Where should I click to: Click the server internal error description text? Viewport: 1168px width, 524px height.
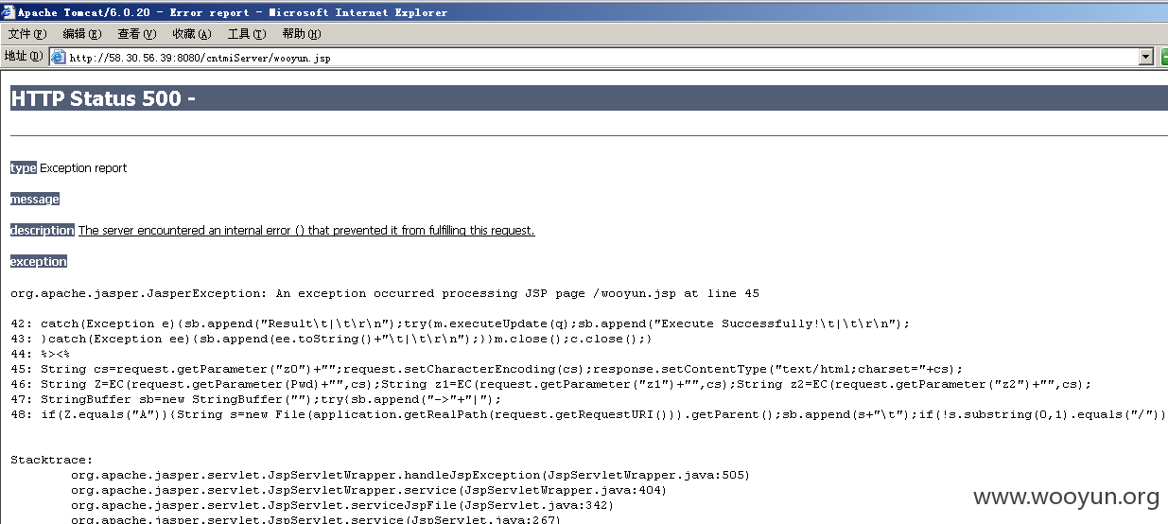(306, 230)
